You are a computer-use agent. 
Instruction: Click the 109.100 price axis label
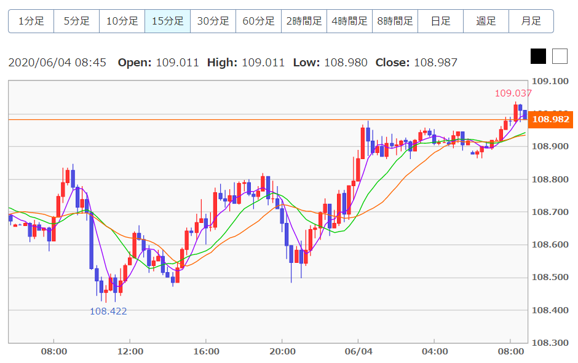(551, 82)
